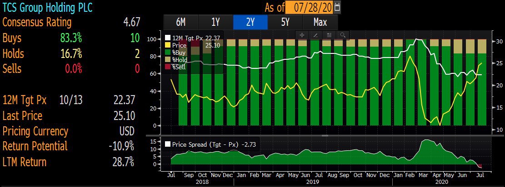
Task: Click the Consensus Rating label
Action: (37, 23)
